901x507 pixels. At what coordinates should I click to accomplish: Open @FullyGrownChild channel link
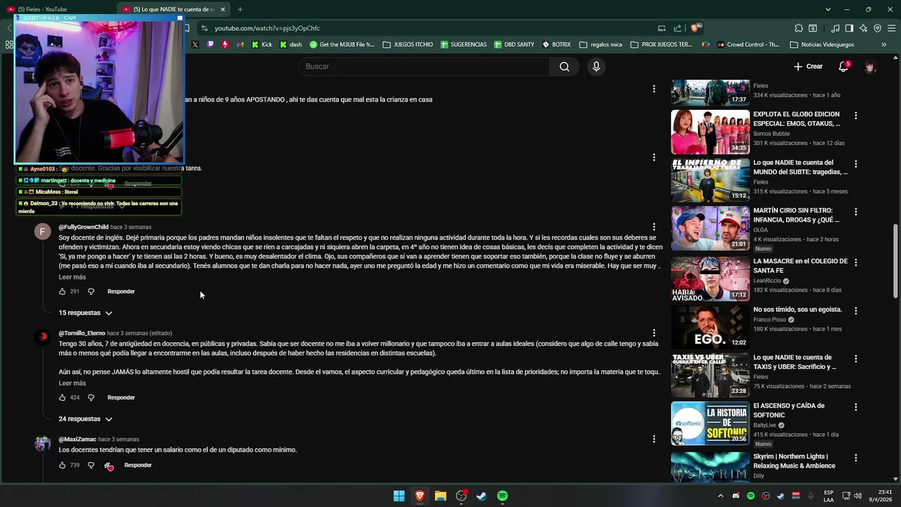pos(83,227)
